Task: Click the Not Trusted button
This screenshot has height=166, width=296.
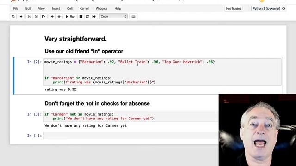Action: (x=234, y=9)
